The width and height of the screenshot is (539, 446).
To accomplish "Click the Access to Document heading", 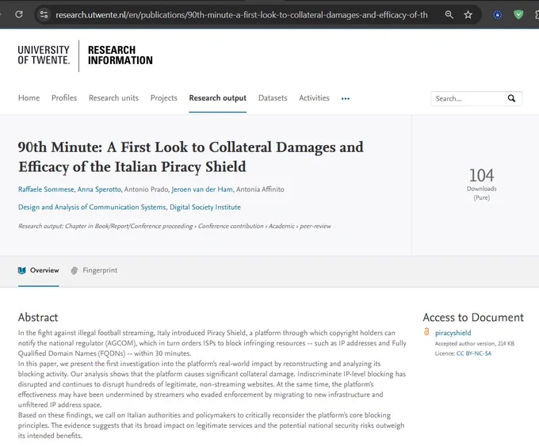I will (473, 317).
